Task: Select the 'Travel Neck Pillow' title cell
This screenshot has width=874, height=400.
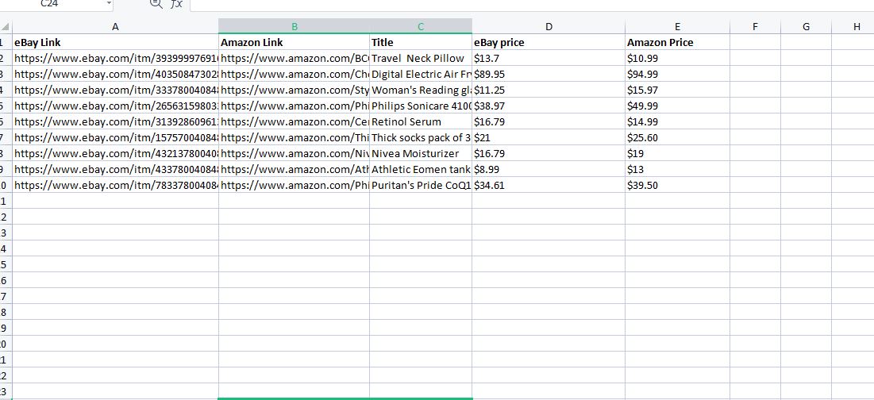Action: (421, 59)
